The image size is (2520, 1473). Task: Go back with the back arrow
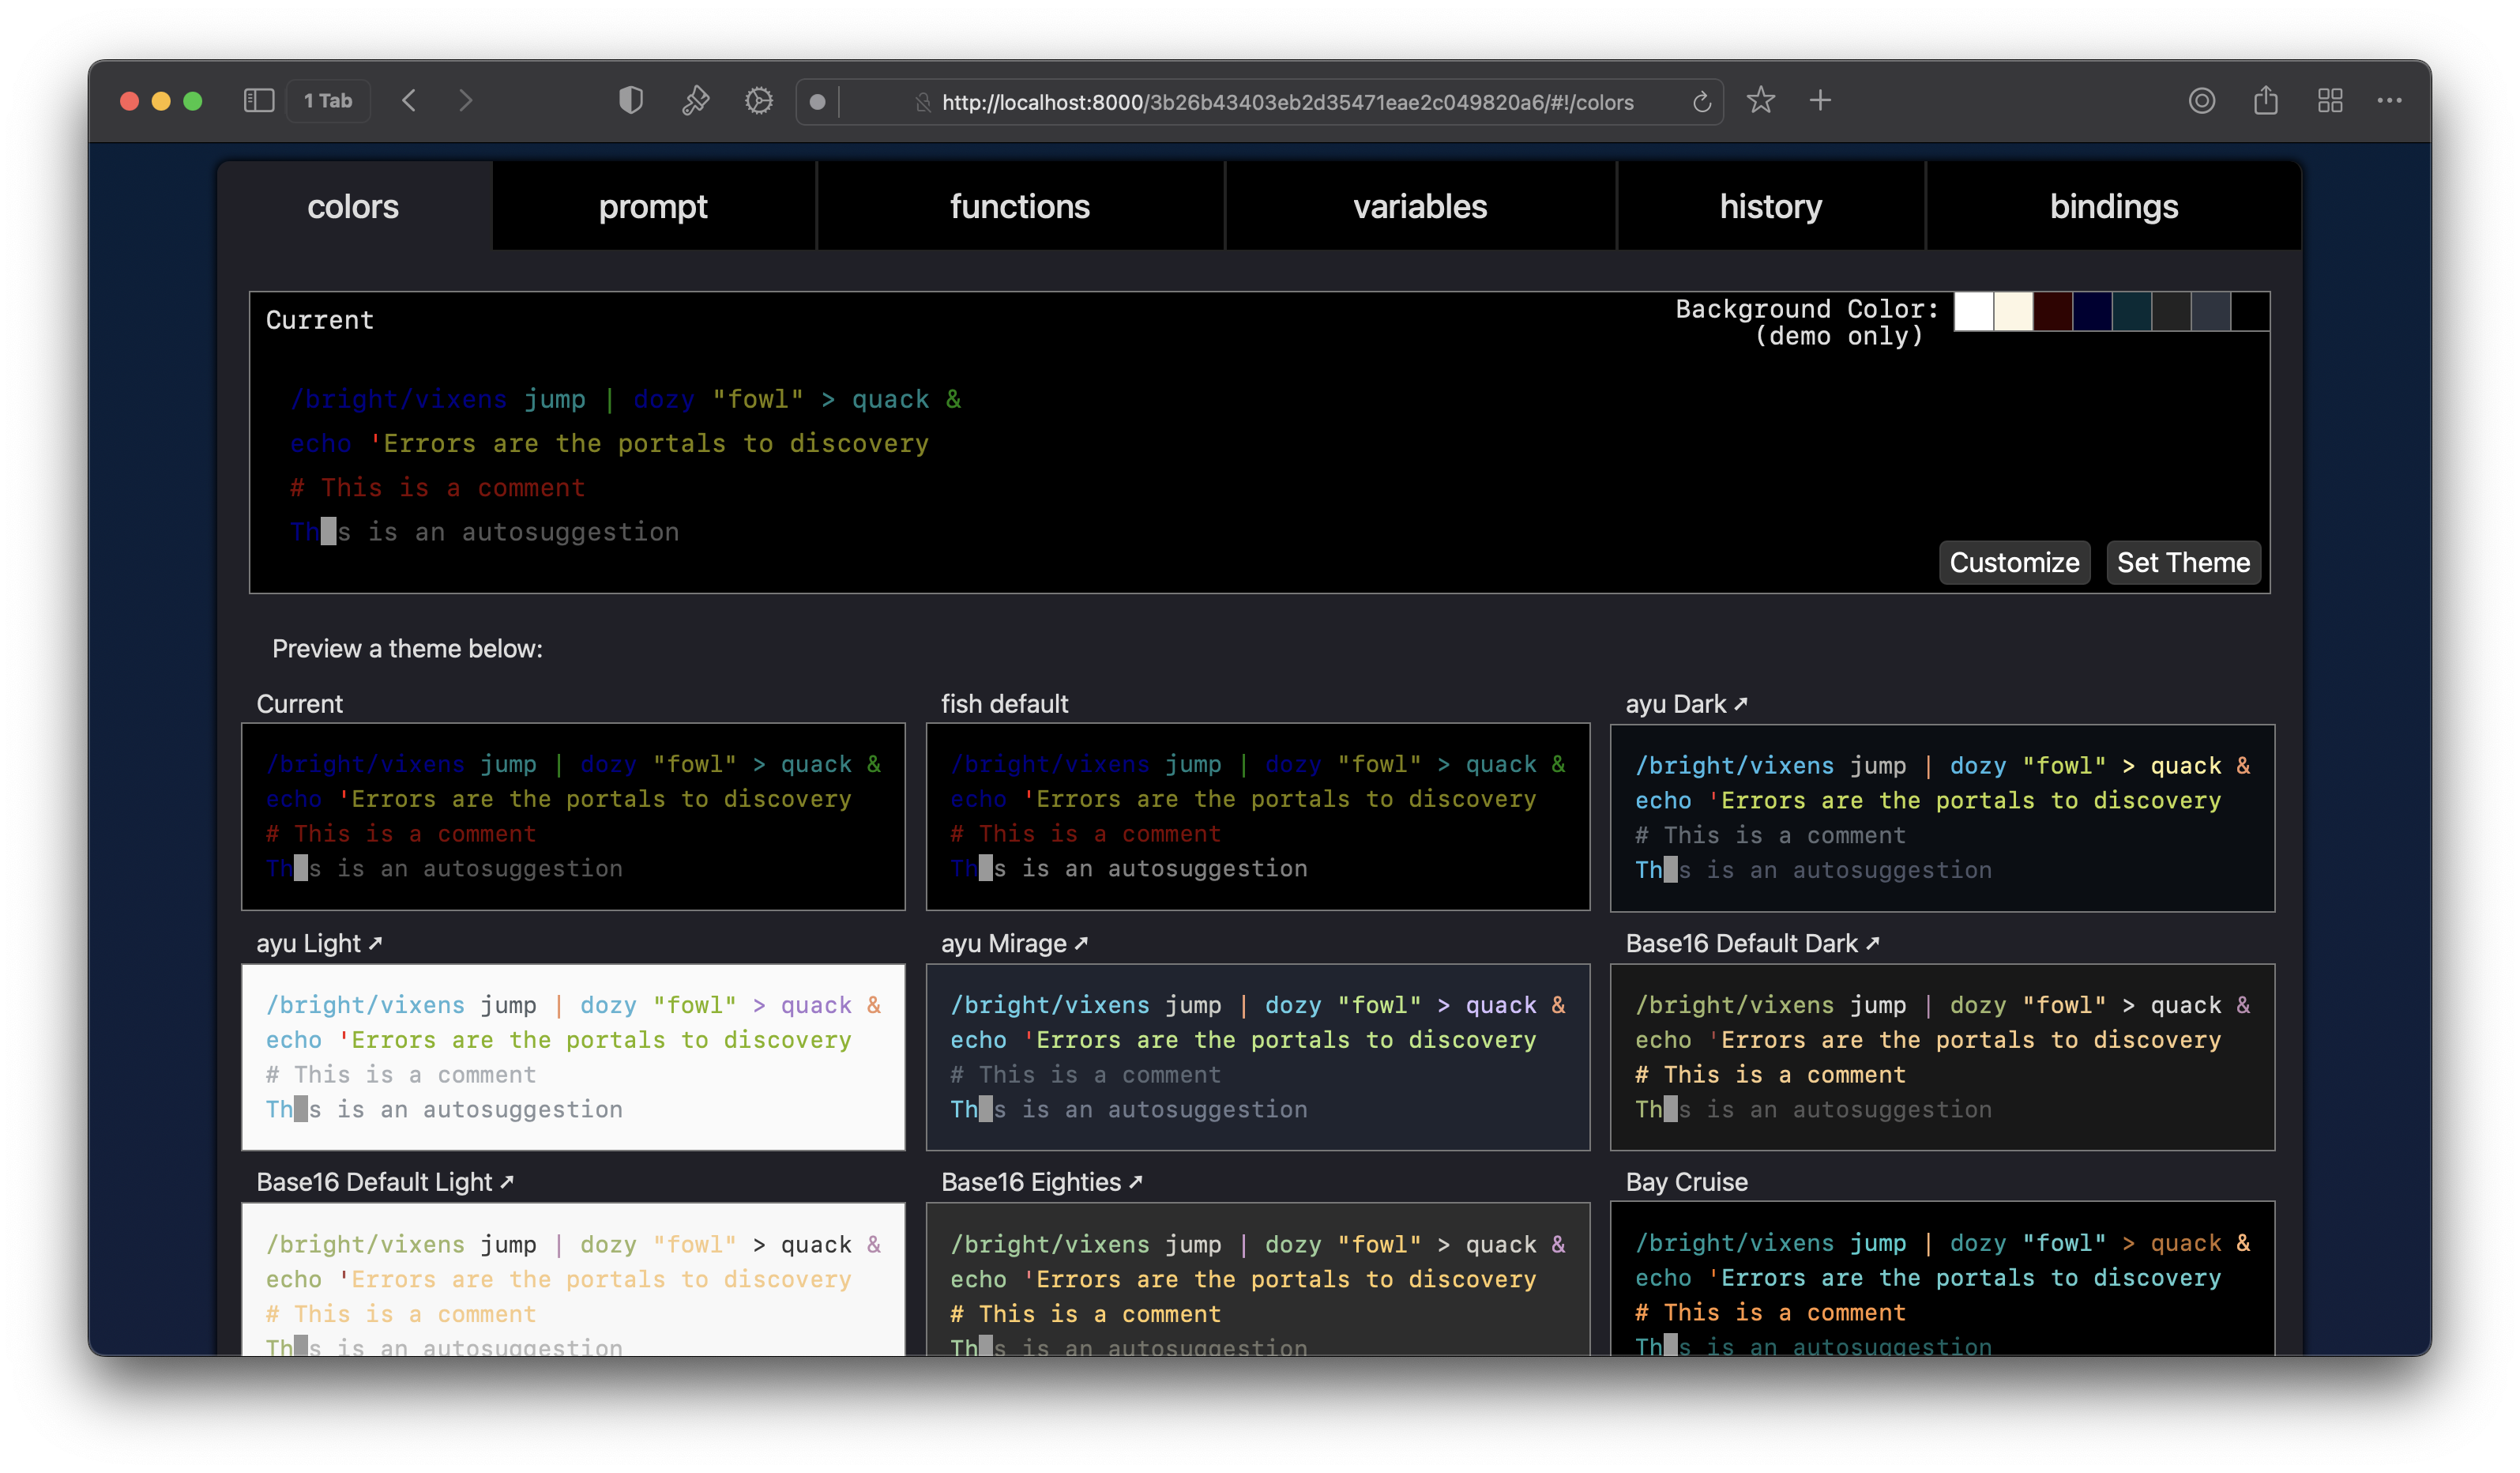(x=409, y=101)
